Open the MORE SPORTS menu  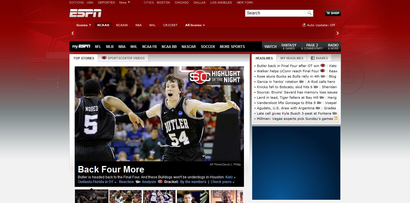232,46
